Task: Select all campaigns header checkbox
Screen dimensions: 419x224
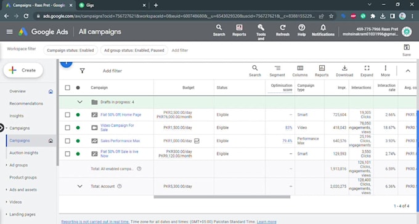Action: click(x=67, y=87)
